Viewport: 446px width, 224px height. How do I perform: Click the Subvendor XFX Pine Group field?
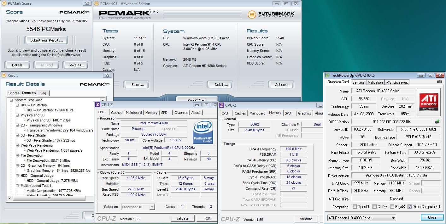418,129
